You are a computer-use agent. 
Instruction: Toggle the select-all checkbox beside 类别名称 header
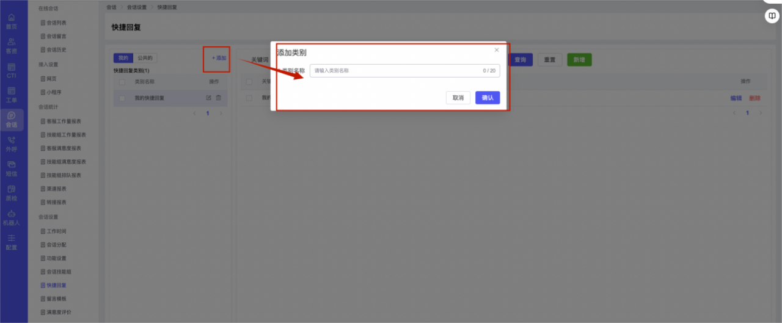(122, 81)
